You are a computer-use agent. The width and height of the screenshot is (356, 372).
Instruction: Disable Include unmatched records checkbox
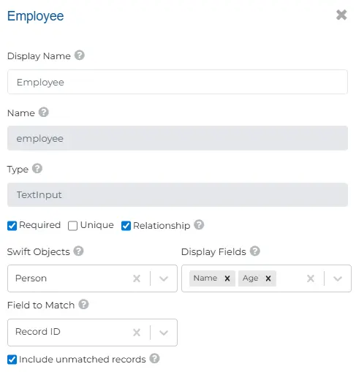click(12, 360)
